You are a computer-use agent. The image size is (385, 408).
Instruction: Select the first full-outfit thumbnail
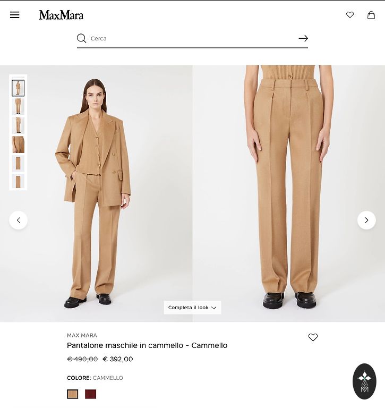[x=18, y=88]
